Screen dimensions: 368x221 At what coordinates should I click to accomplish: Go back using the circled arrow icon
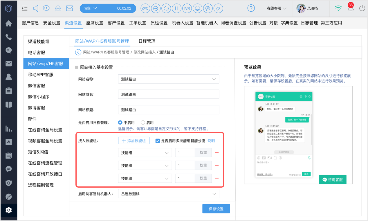tap(78, 52)
